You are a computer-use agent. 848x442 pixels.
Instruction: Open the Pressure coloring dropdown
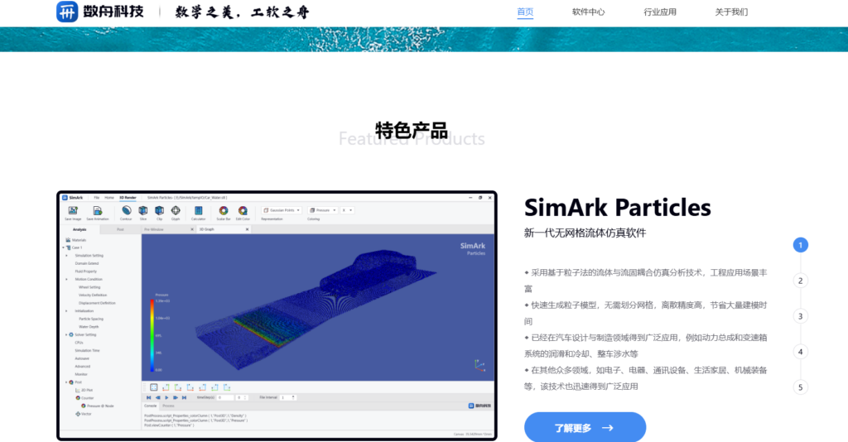[x=323, y=210]
